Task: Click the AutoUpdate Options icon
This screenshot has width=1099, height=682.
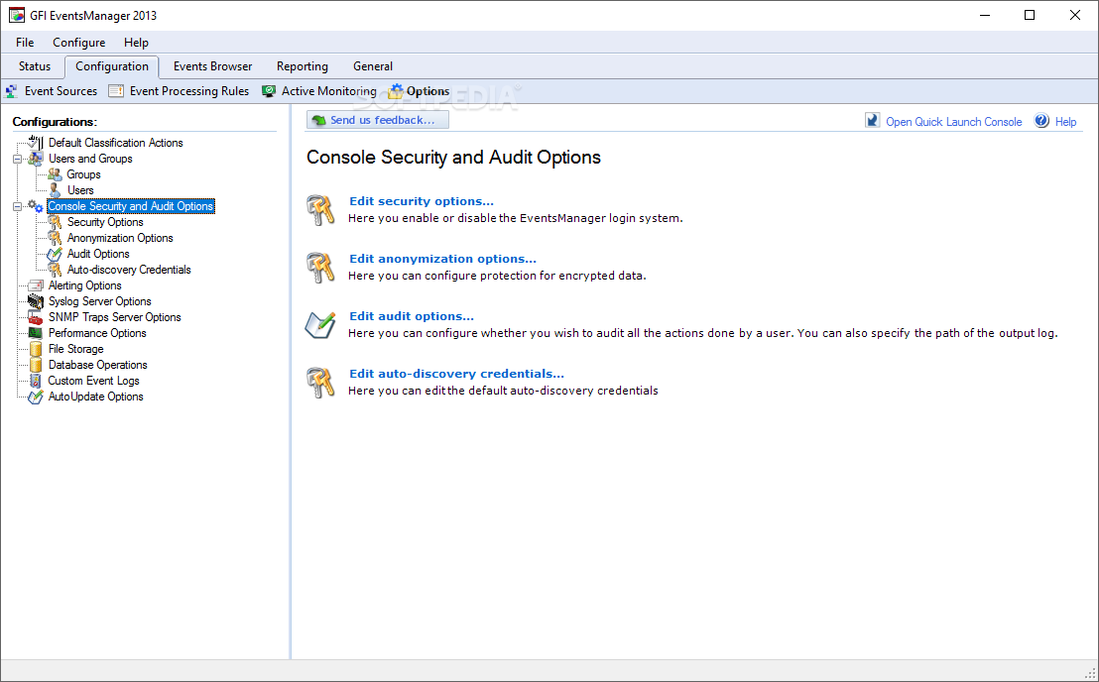Action: pos(35,398)
